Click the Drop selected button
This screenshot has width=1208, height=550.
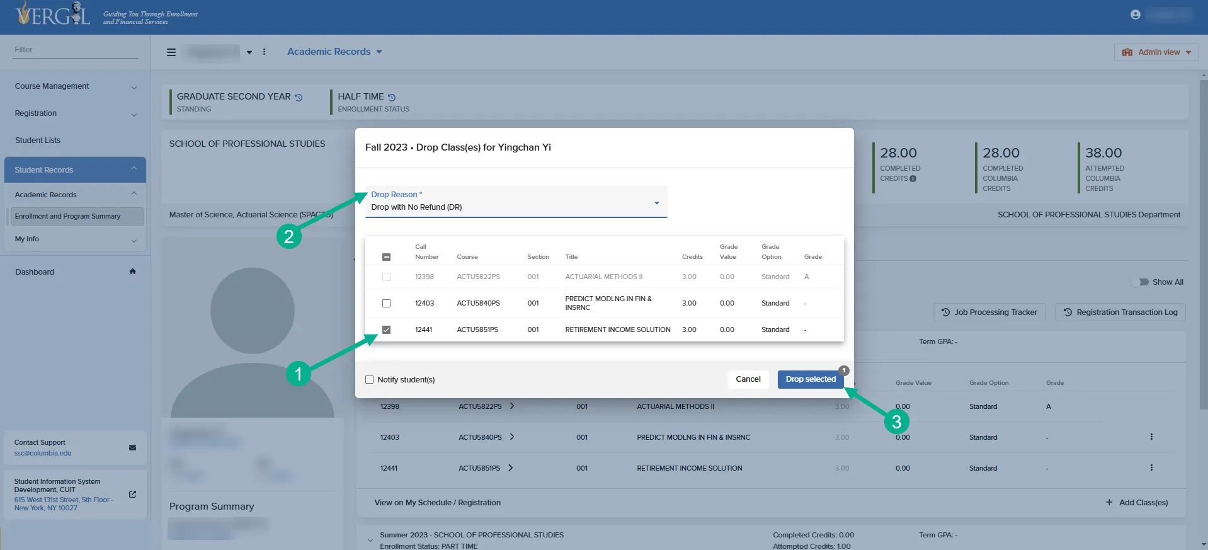(x=811, y=379)
